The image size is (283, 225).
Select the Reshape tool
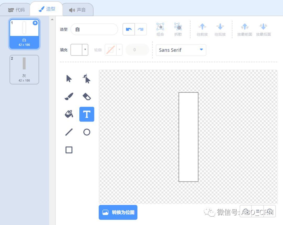(87, 79)
